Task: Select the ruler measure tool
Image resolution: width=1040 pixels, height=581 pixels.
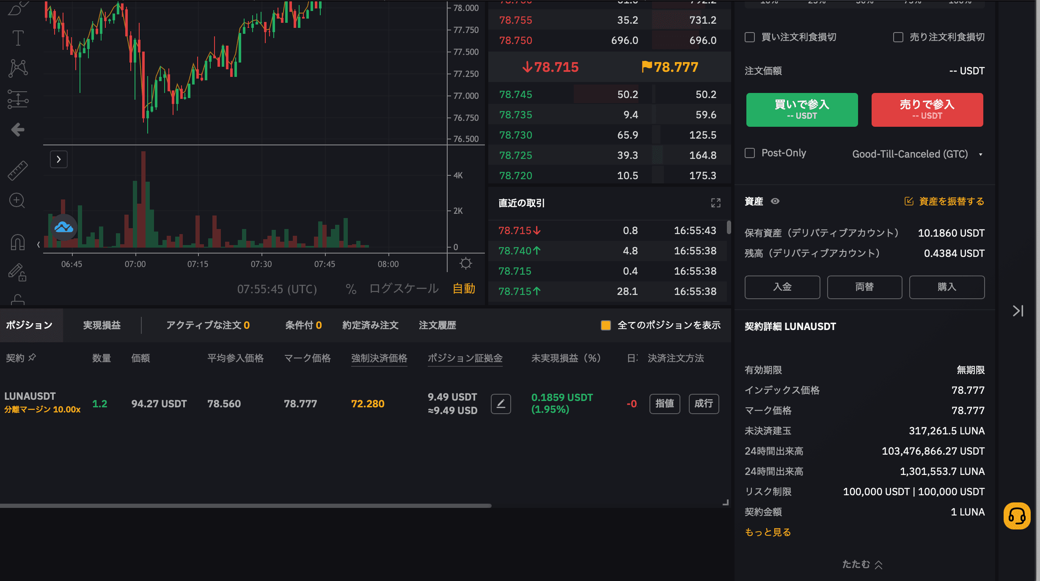Action: coord(18,170)
